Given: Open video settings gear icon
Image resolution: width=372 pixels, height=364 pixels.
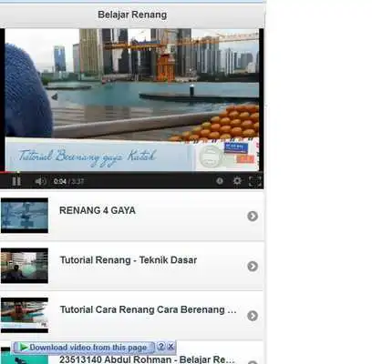Looking at the screenshot, I should tap(237, 181).
